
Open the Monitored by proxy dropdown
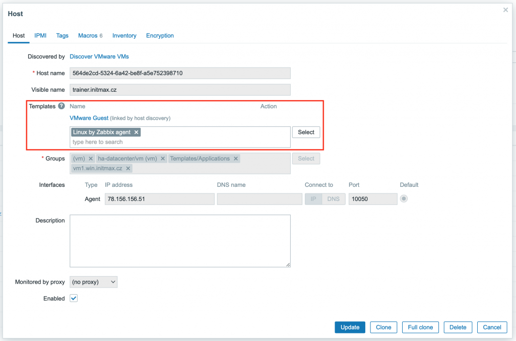click(x=93, y=282)
